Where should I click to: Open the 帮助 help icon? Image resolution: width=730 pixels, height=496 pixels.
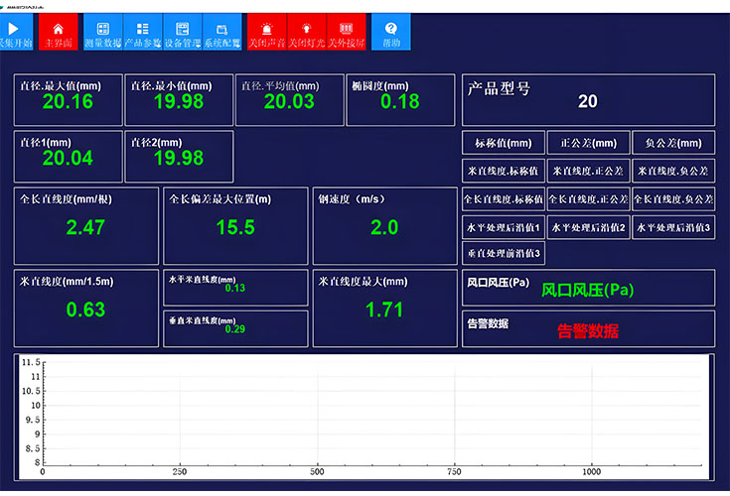[x=391, y=32]
